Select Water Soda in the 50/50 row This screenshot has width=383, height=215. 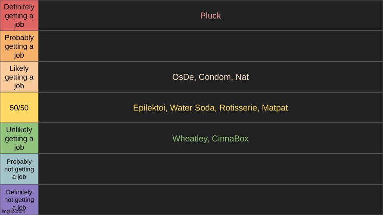click(193, 108)
